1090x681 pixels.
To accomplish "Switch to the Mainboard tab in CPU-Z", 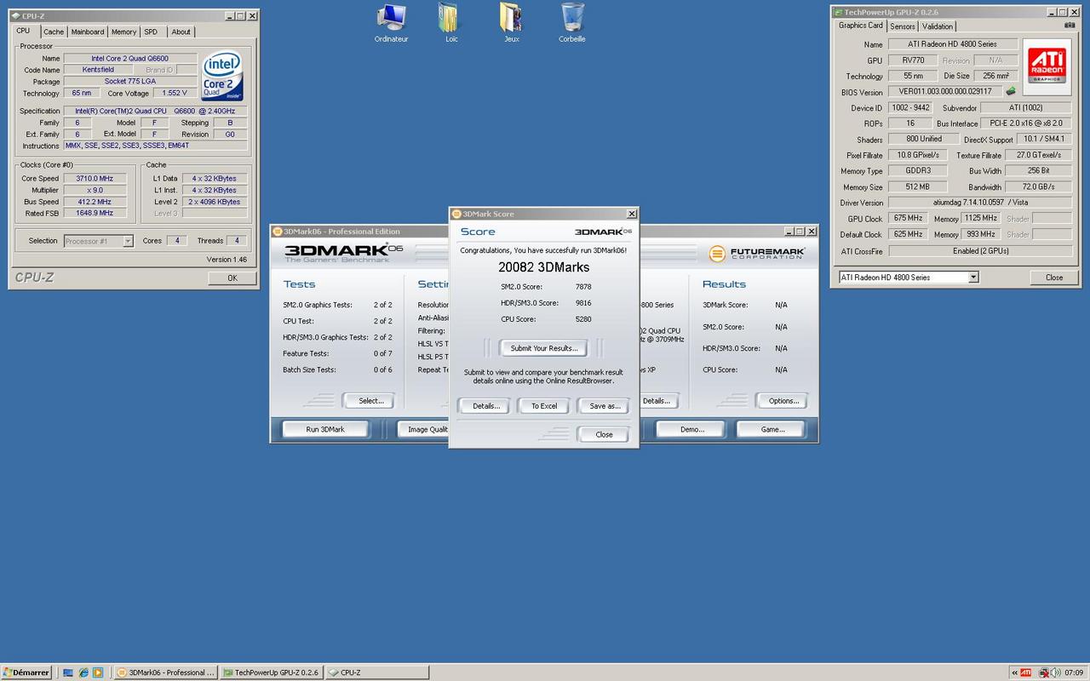I will 88,31.
